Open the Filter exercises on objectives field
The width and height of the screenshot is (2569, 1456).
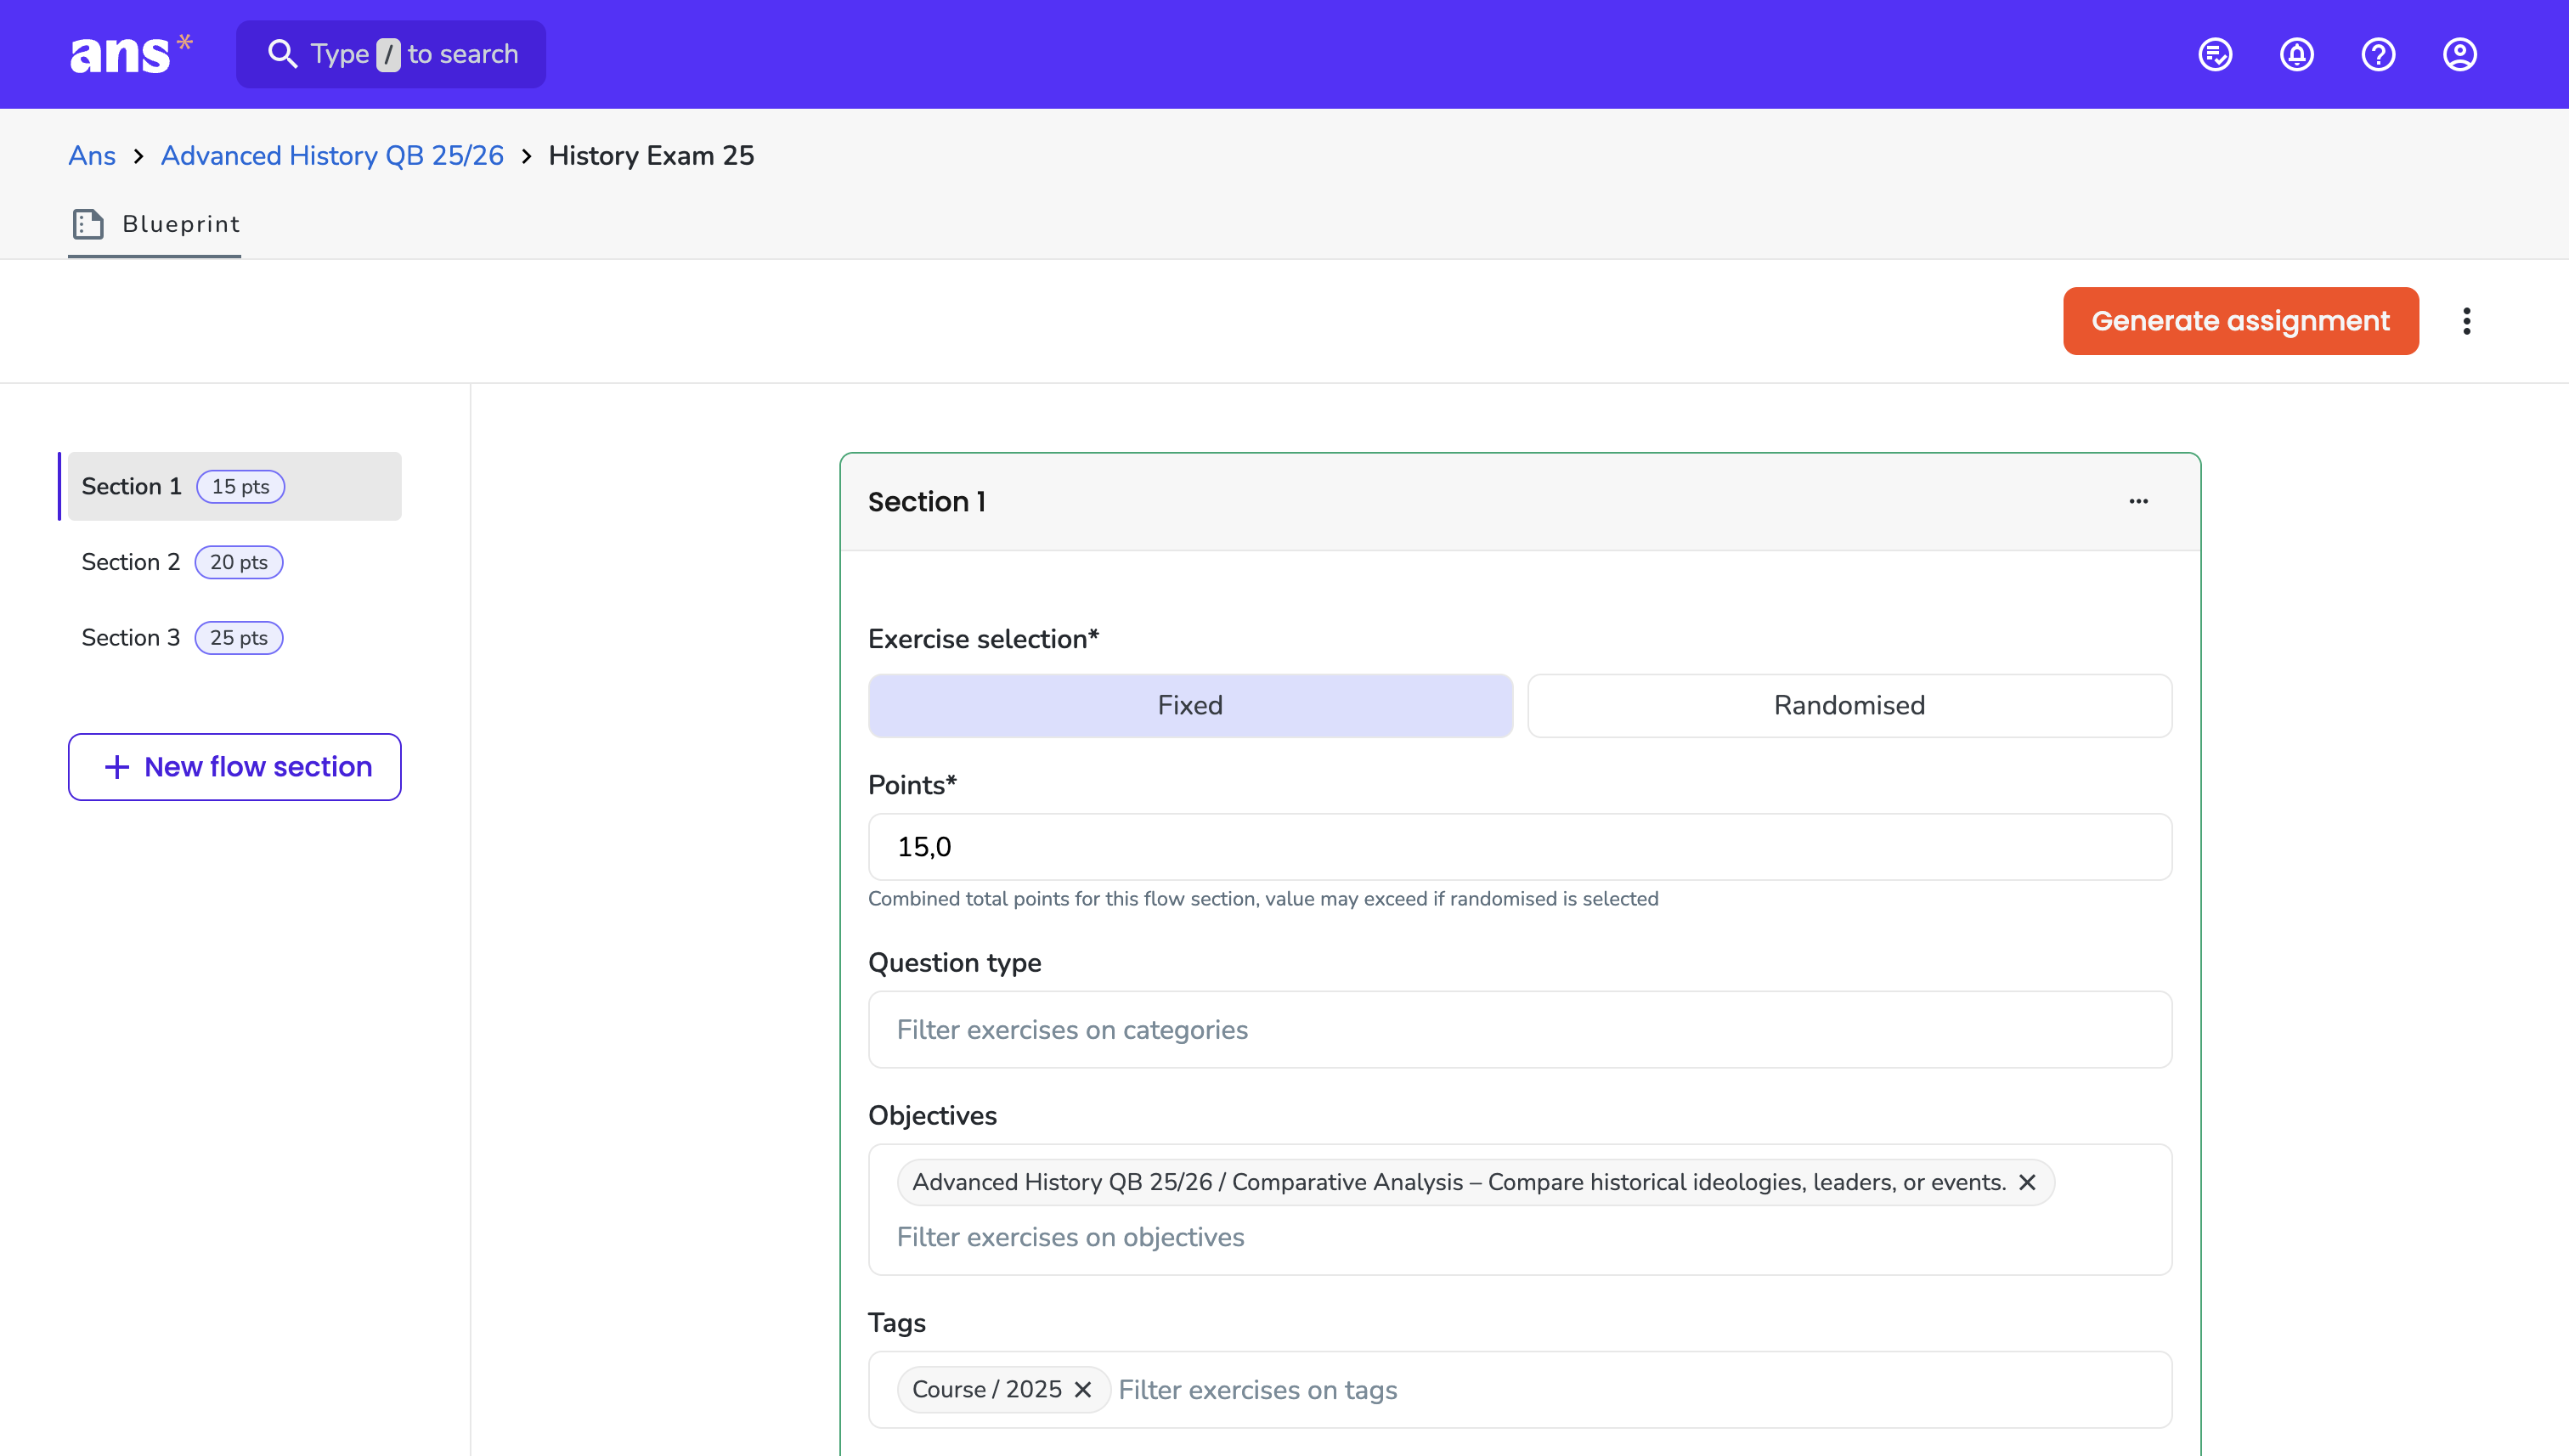coord(1071,1237)
